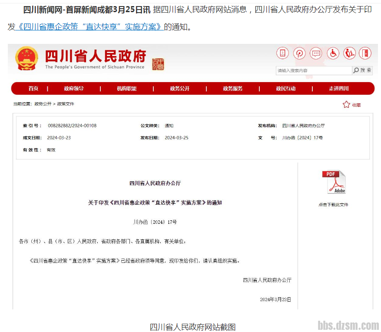This screenshot has height=332, width=381.
Task: Click the door login icon
Action: point(366,53)
